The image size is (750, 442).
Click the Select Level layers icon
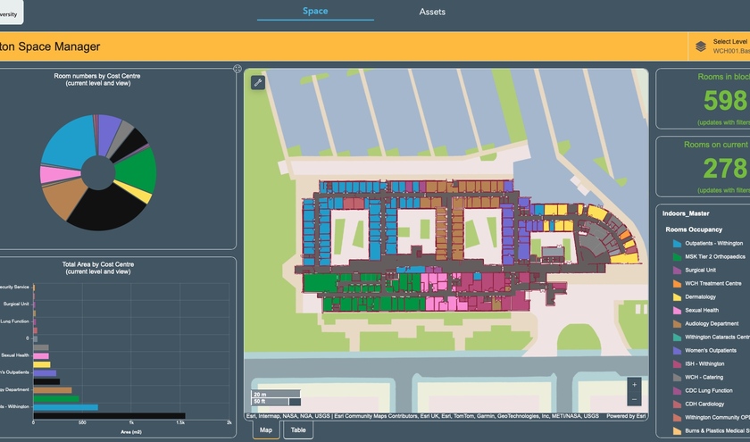coord(701,46)
